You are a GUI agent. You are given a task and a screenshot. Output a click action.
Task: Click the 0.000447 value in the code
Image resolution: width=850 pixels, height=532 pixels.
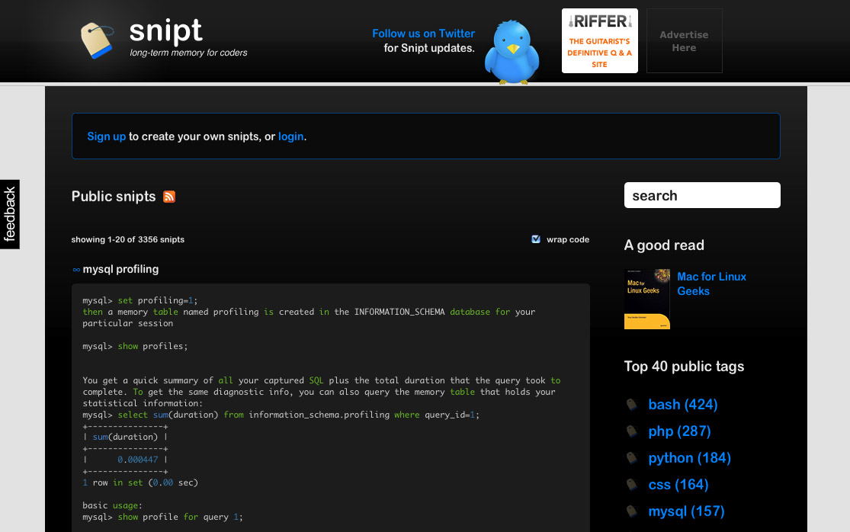click(138, 460)
